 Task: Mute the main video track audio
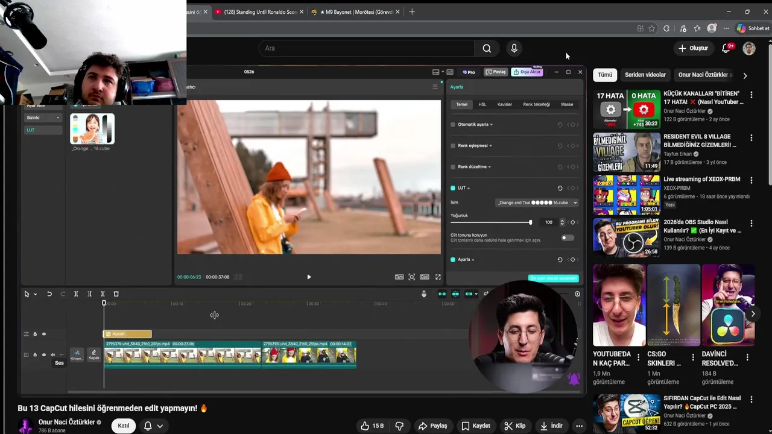52,354
